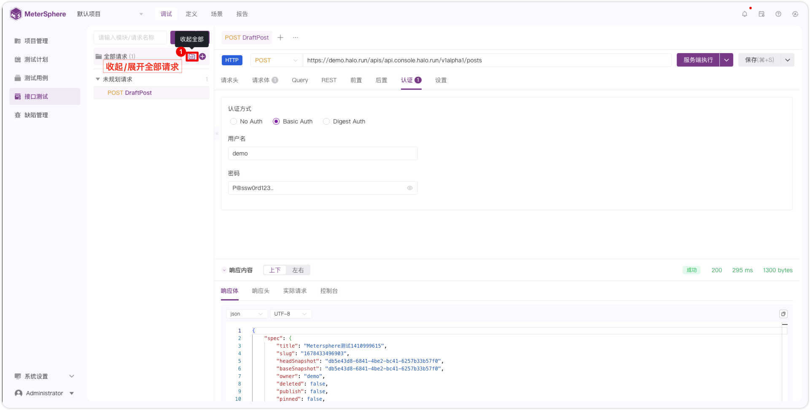Viewport: 810px width, 410px height.
Task: Open the POST request method dropdown
Action: coord(276,60)
